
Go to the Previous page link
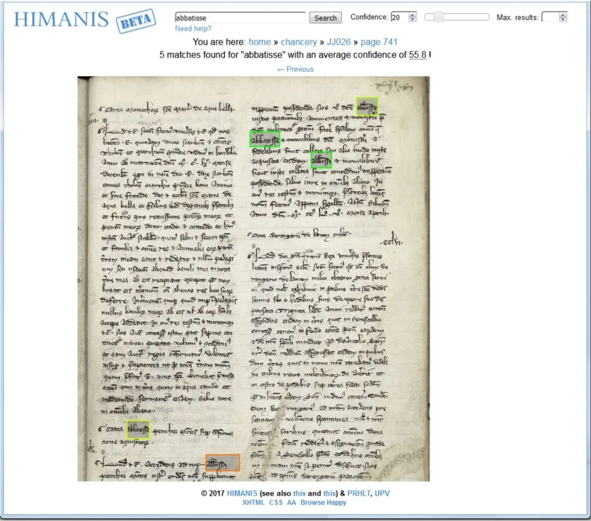295,69
